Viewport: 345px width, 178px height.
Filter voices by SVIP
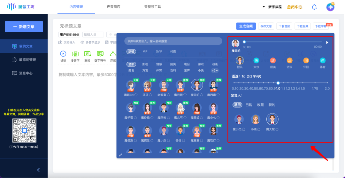[159, 51]
